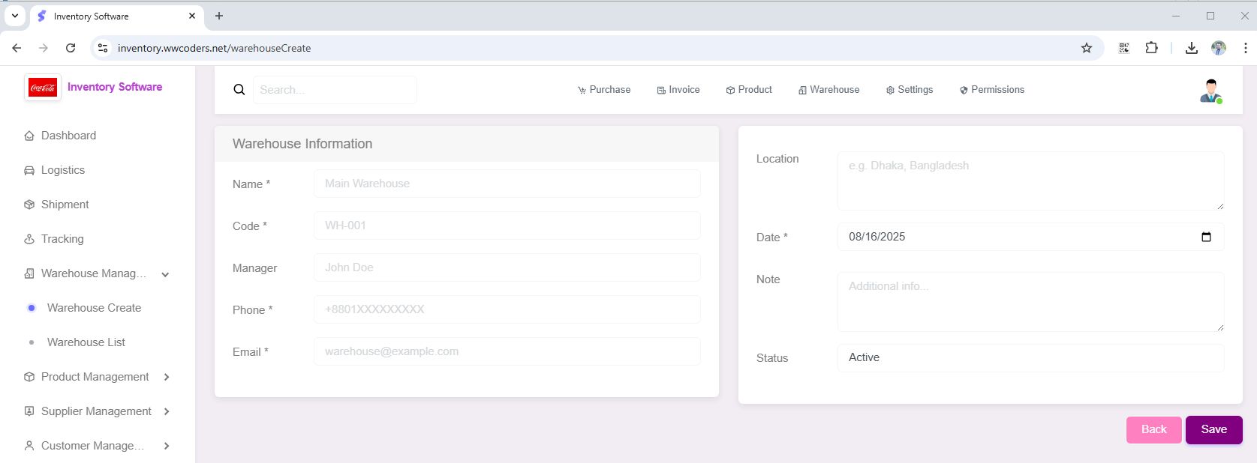Open Dashboard from the sidebar

[x=68, y=136]
